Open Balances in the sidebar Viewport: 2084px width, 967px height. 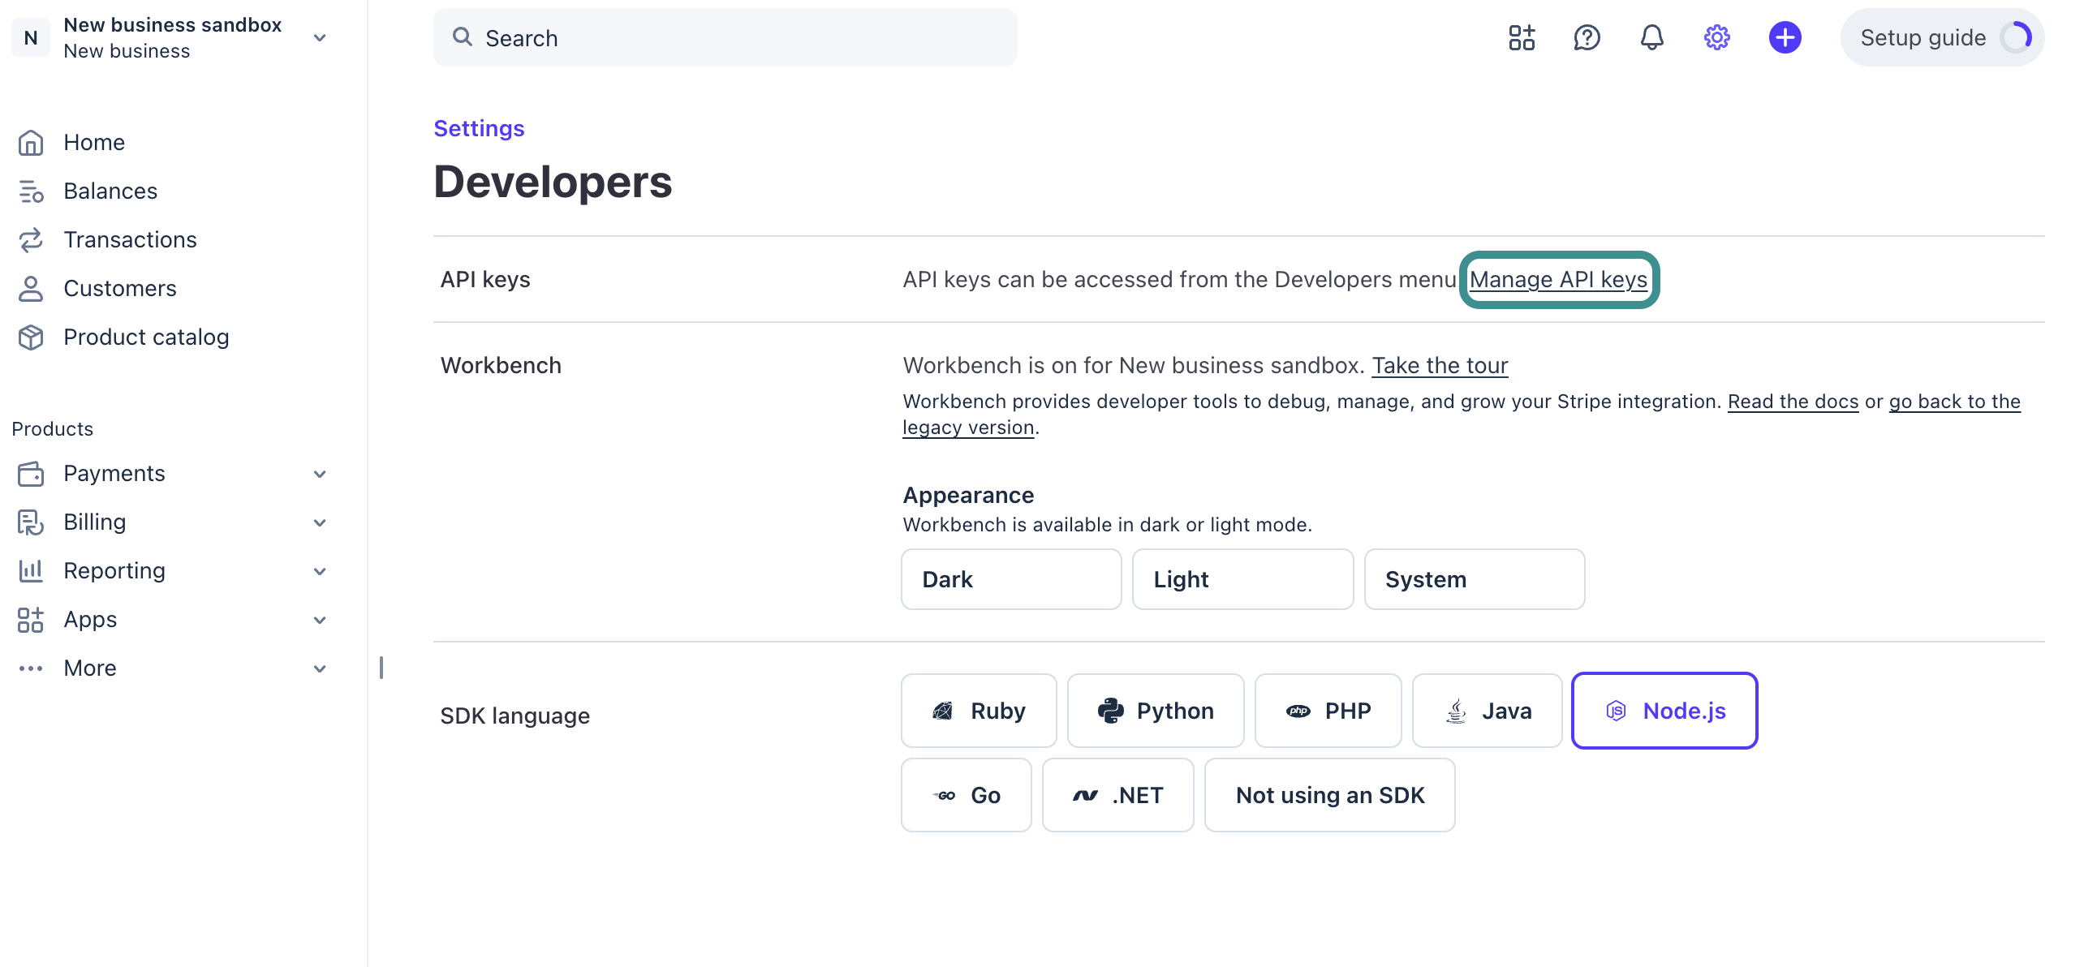coord(110,191)
